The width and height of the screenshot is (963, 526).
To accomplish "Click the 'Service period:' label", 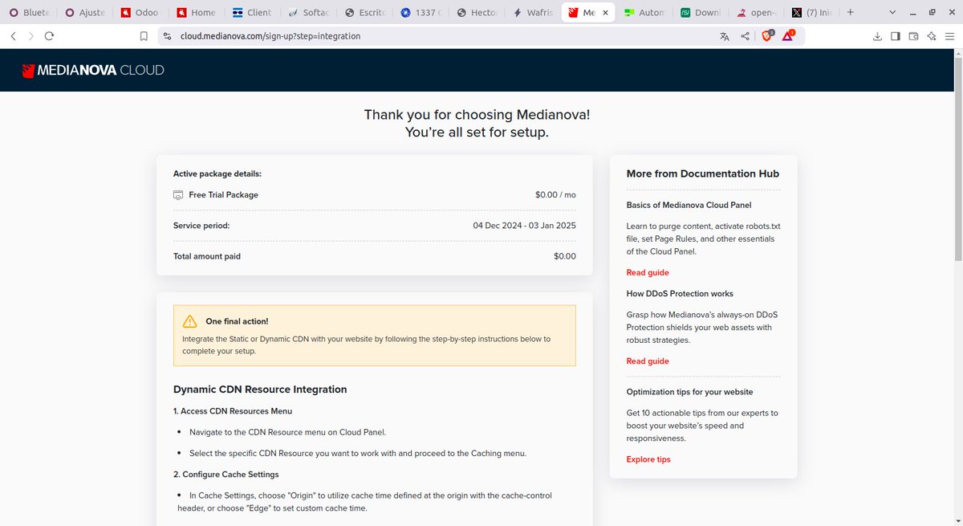I will point(201,226).
